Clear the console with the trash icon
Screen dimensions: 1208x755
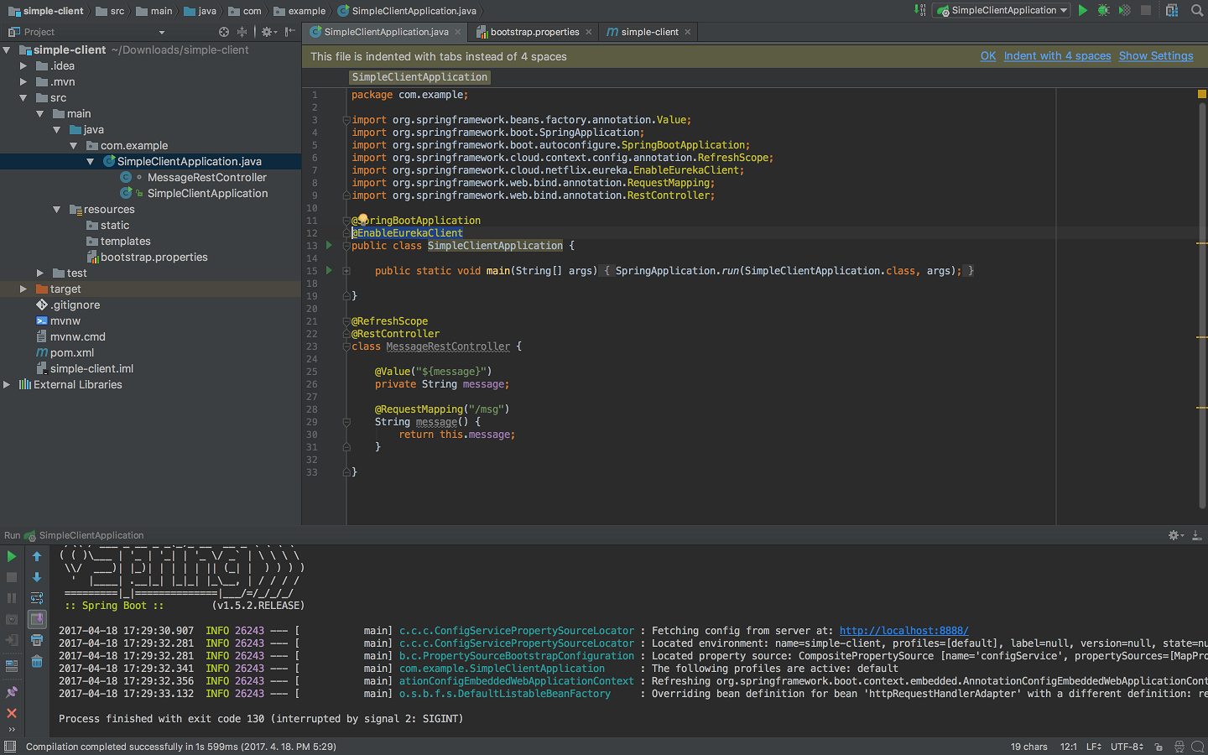[x=37, y=662]
